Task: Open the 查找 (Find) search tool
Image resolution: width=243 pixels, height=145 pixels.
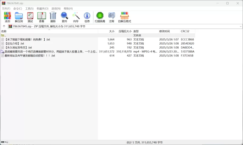Action: (64, 17)
